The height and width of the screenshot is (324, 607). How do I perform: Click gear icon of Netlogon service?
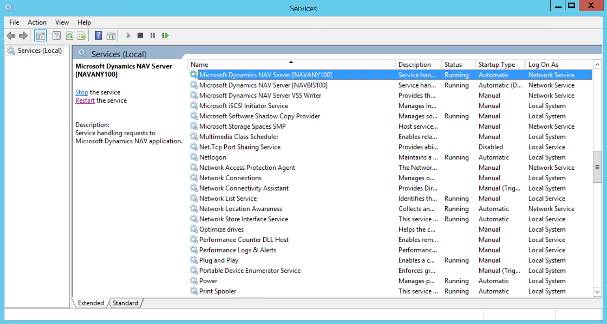click(194, 157)
